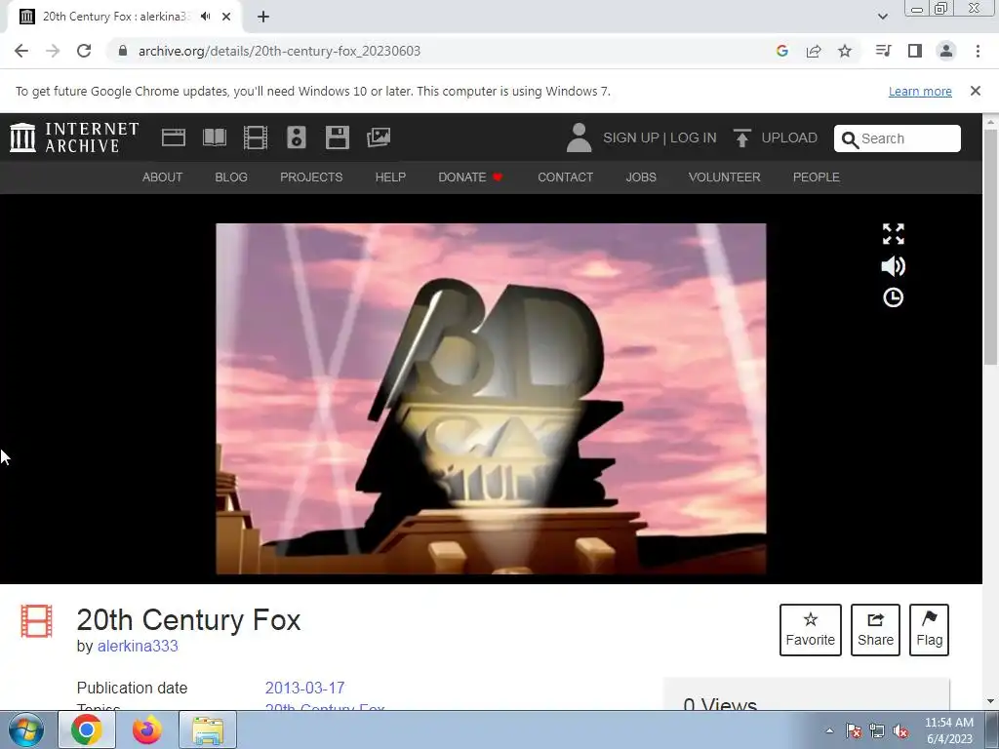Open Windows Explorer from taskbar
Viewport: 999px width, 749px height.
point(208,729)
